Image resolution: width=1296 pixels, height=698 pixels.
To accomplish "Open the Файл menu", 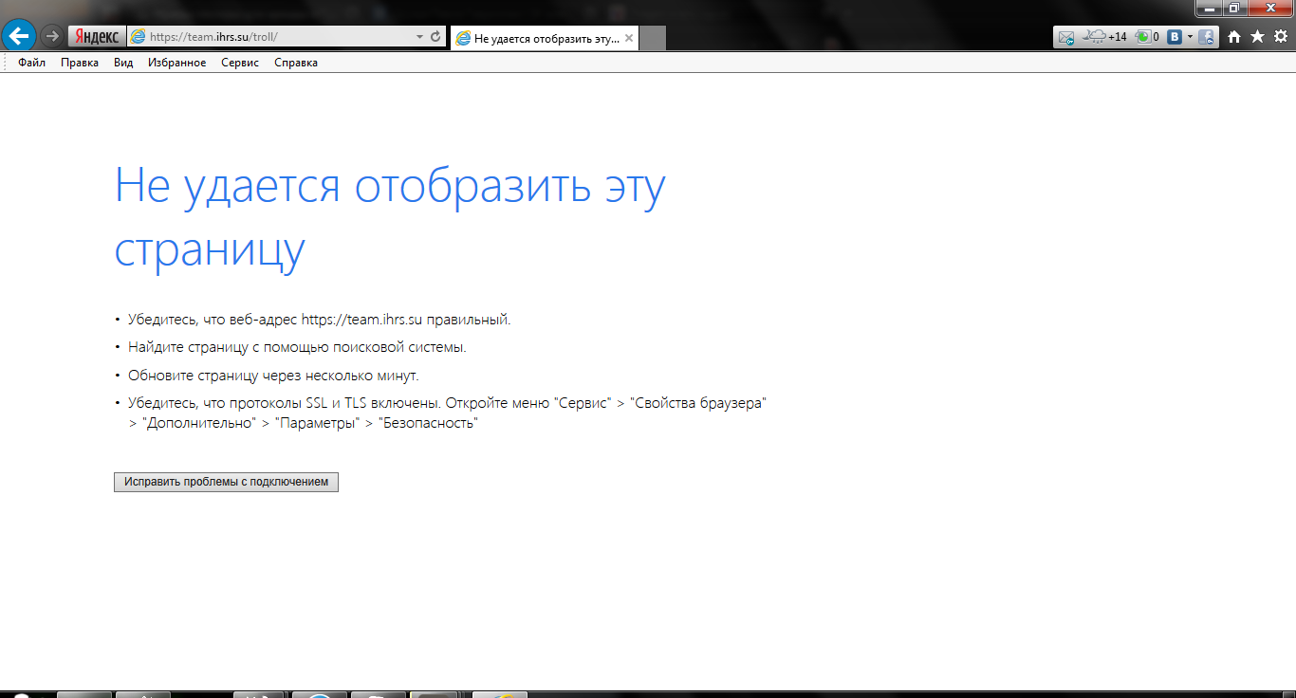I will 31,63.
